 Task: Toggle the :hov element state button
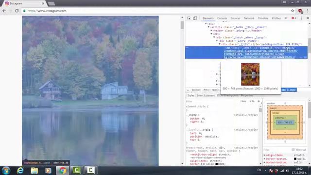click(x=243, y=101)
